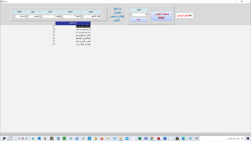
Task: Click the الثالث الثانوي grade field
Action: [x=92, y=17]
